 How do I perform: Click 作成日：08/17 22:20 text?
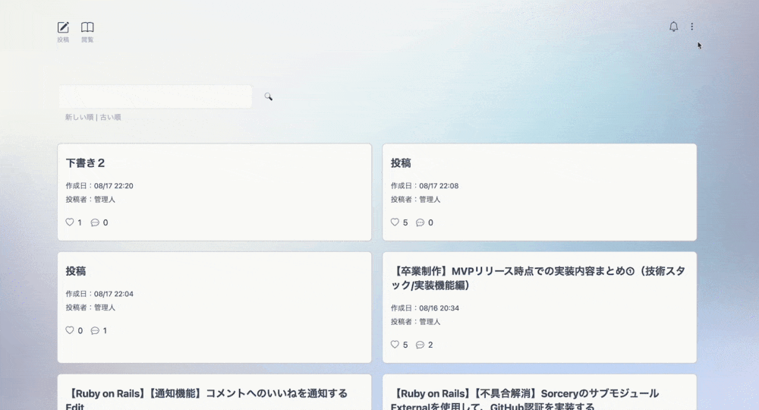pyautogui.click(x=99, y=186)
